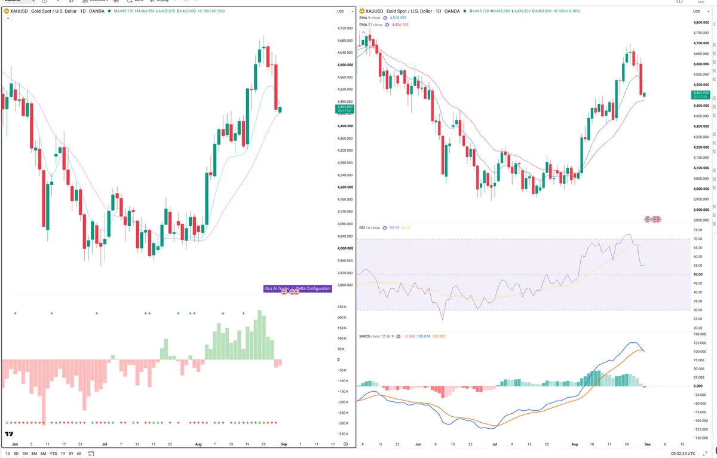Image resolution: width=717 pixels, height=458 pixels.
Task: Click the 250 K label on delta axis
Action: point(342,307)
